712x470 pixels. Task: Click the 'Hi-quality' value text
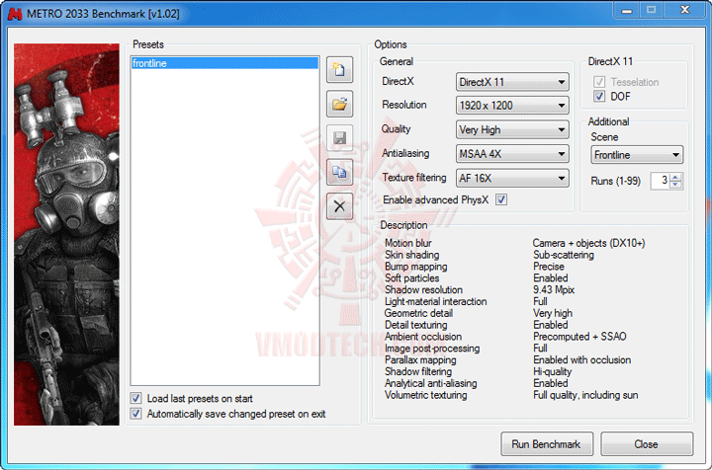[552, 372]
